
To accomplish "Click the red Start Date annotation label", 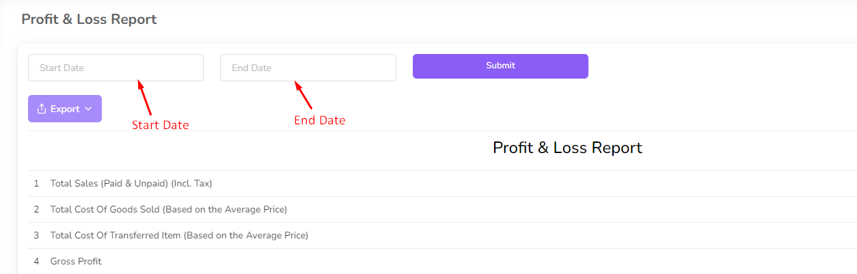I will click(160, 125).
